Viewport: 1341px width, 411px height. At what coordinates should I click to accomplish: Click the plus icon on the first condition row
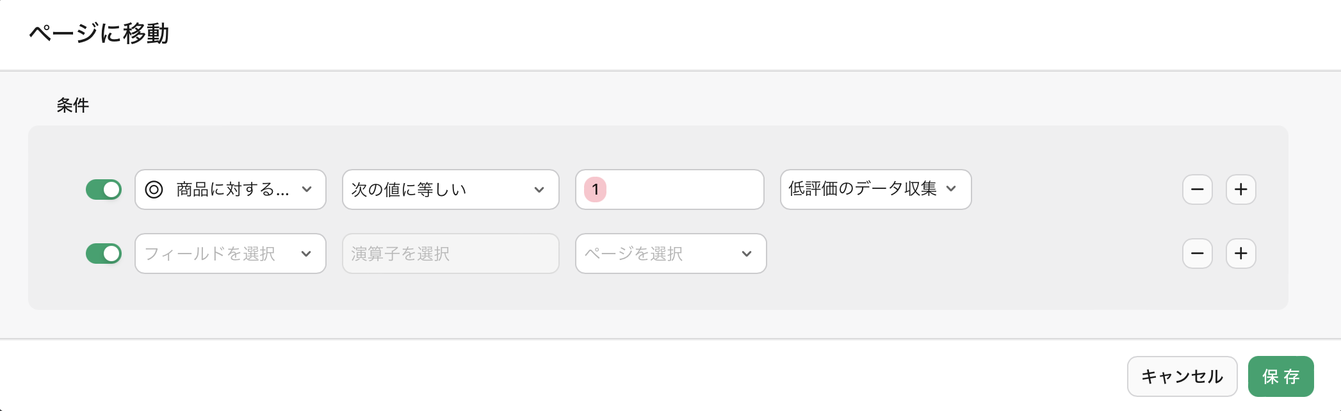[1240, 189]
